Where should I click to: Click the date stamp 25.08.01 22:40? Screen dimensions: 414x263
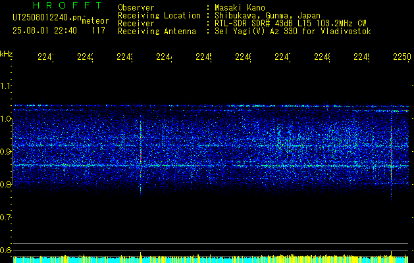point(45,31)
